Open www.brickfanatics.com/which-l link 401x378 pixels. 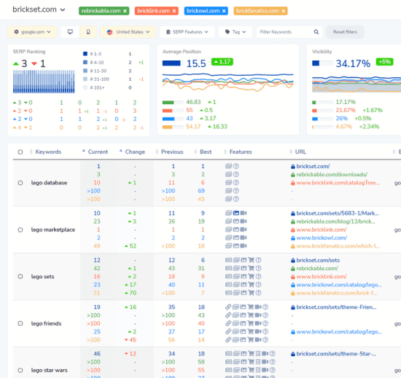click(338, 246)
